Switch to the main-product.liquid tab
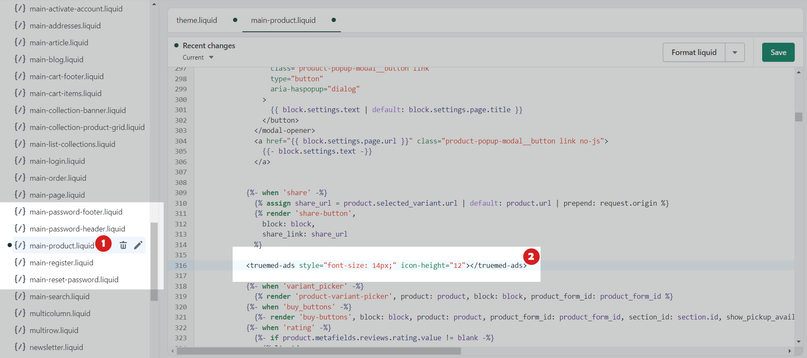The width and height of the screenshot is (807, 358). coord(283,20)
